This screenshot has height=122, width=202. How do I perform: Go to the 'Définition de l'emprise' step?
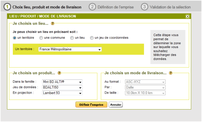click(115, 7)
